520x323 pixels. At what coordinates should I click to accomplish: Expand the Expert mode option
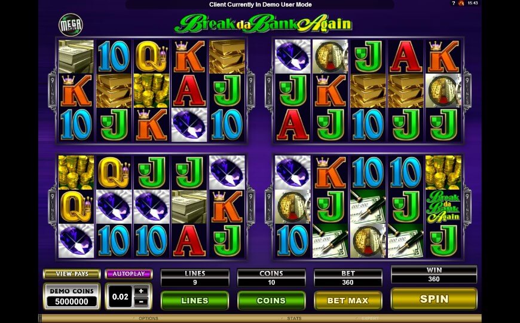click(370, 318)
